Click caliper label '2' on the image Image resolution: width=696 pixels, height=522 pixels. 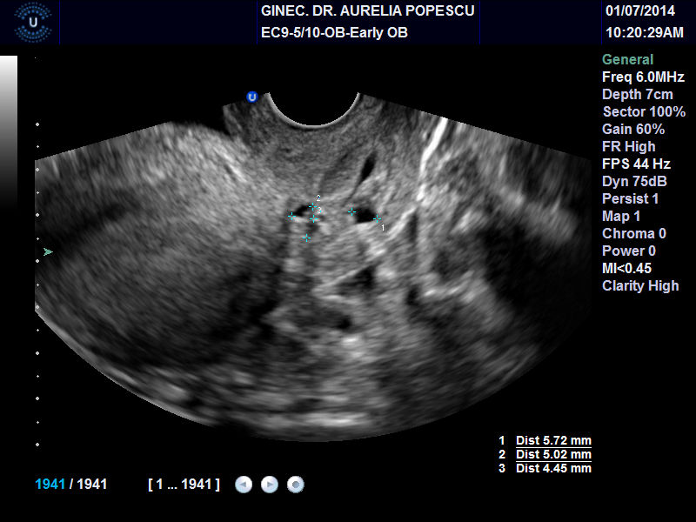[x=318, y=198]
